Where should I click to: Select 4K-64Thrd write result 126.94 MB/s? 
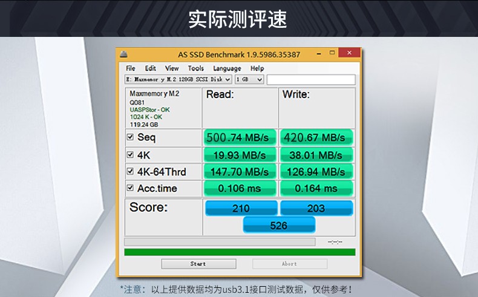316,172
